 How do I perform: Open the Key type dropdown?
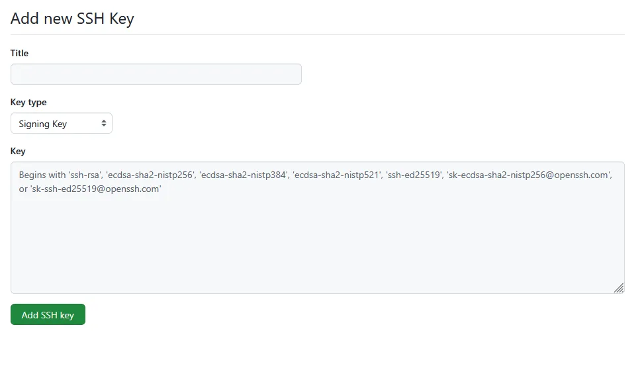point(61,124)
